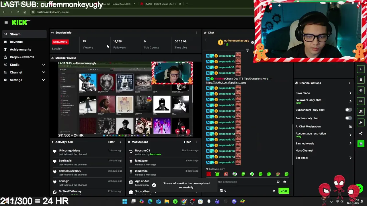The image size is (367, 206).
Task: Open Session Info three-dot options menu
Action: click(x=197, y=33)
